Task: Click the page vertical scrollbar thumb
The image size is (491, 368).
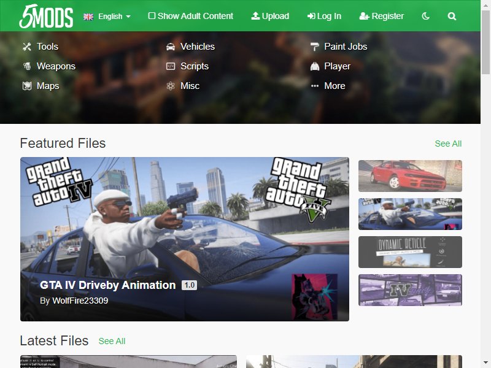Action: click(x=485, y=41)
